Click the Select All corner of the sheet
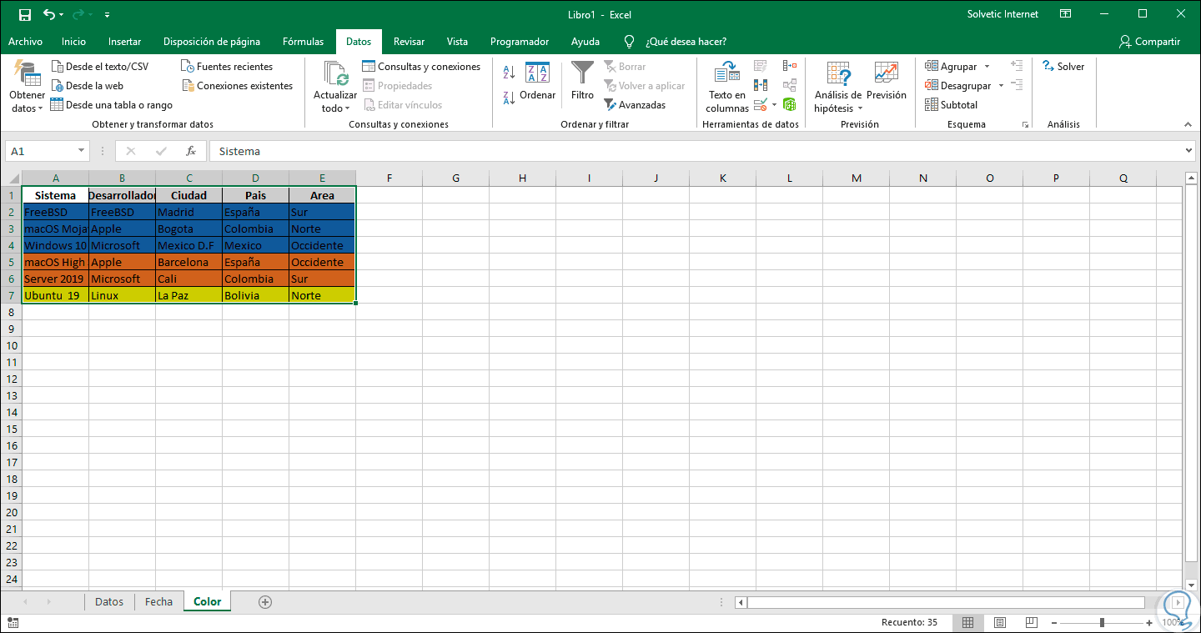Screen dimensions: 1201x633 coord(12,178)
